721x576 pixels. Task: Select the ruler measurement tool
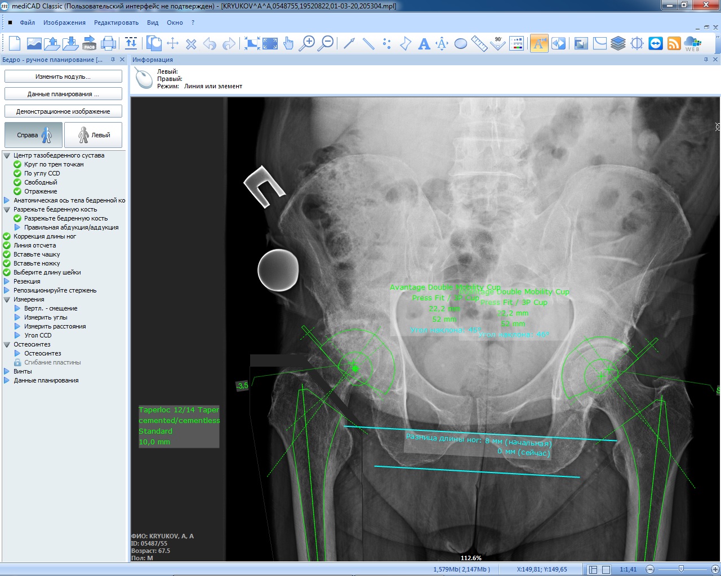pyautogui.click(x=479, y=43)
